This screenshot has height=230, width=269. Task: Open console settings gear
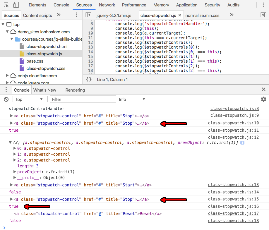(x=263, y=99)
